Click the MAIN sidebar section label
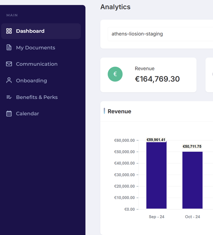 pyautogui.click(x=12, y=15)
